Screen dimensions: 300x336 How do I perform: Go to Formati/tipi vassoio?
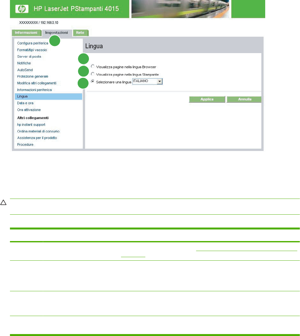coord(32,50)
